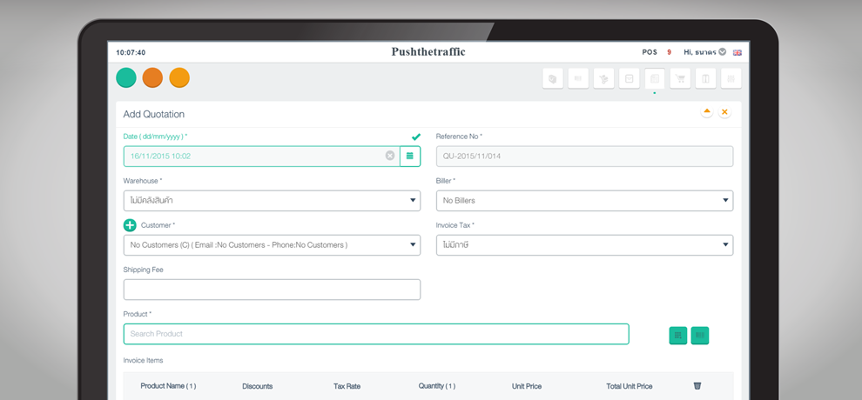Click the POS link in the top bar
Screen dimensions: 862x400
click(x=650, y=52)
